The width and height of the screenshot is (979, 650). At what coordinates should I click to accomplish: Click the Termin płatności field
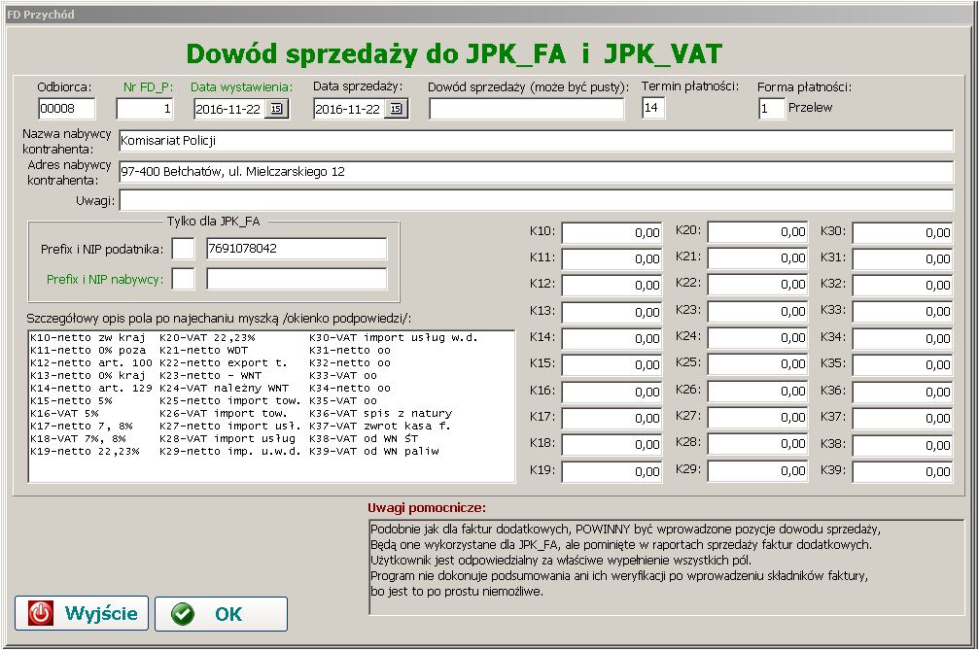coord(653,108)
